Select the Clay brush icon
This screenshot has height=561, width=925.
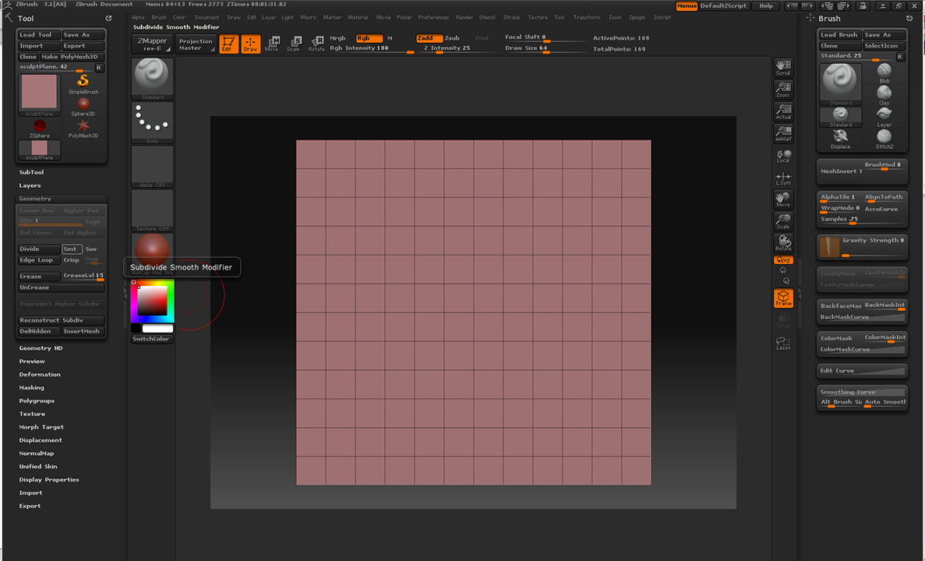tap(884, 94)
